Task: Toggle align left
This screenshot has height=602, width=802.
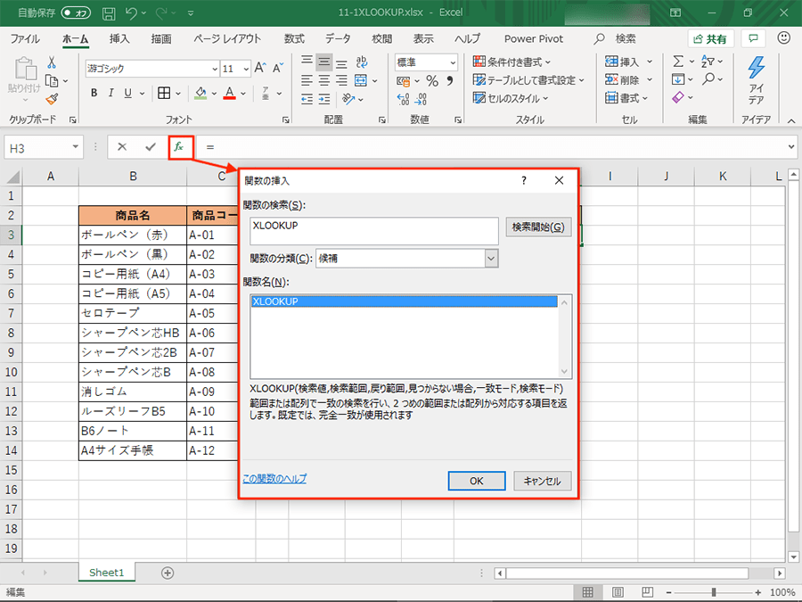Action: click(307, 80)
